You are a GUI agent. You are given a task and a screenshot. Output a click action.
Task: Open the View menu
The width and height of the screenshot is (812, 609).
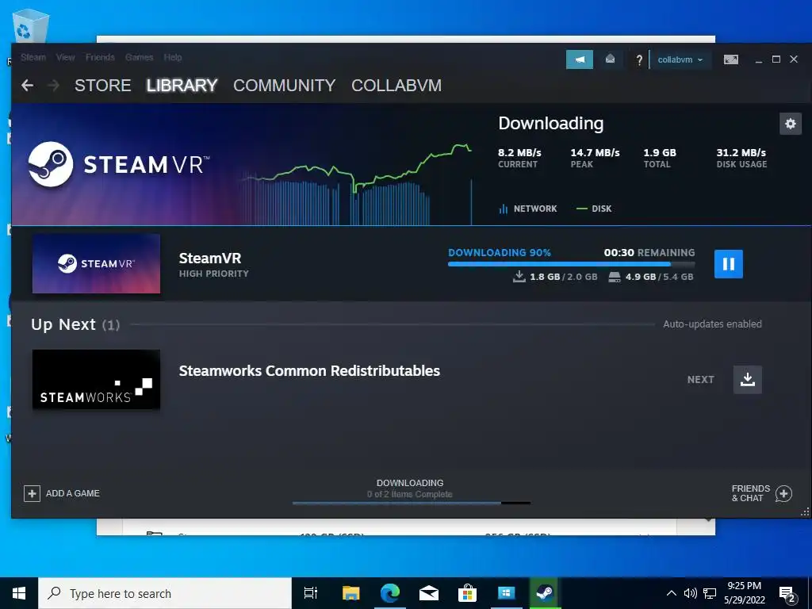65,57
